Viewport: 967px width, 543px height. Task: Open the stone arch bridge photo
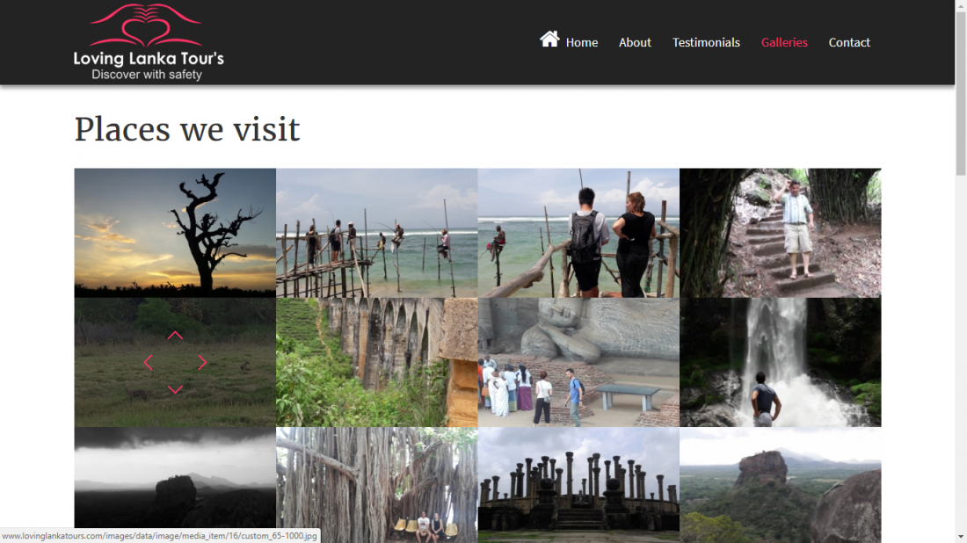(377, 362)
